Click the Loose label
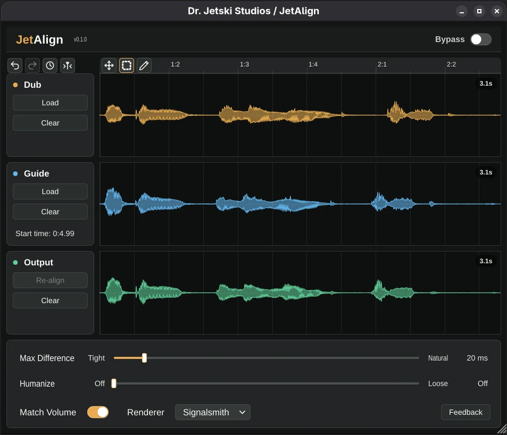 pyautogui.click(x=438, y=383)
